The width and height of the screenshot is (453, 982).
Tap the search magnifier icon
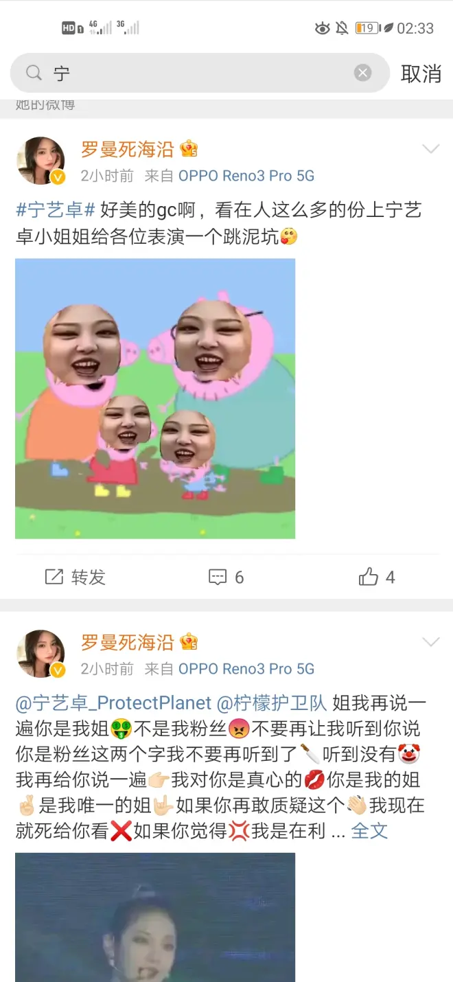34,73
